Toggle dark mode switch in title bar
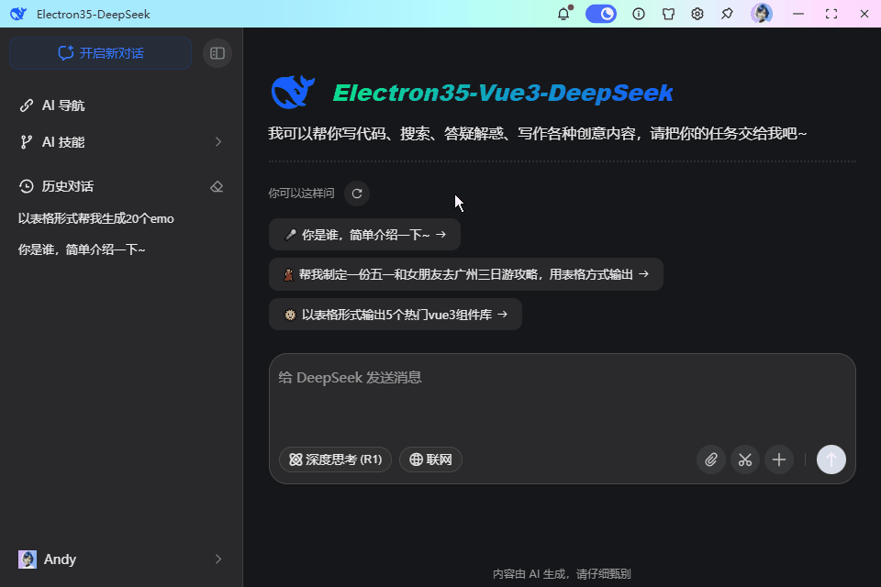Image resolution: width=881 pixels, height=587 pixels. [600, 14]
